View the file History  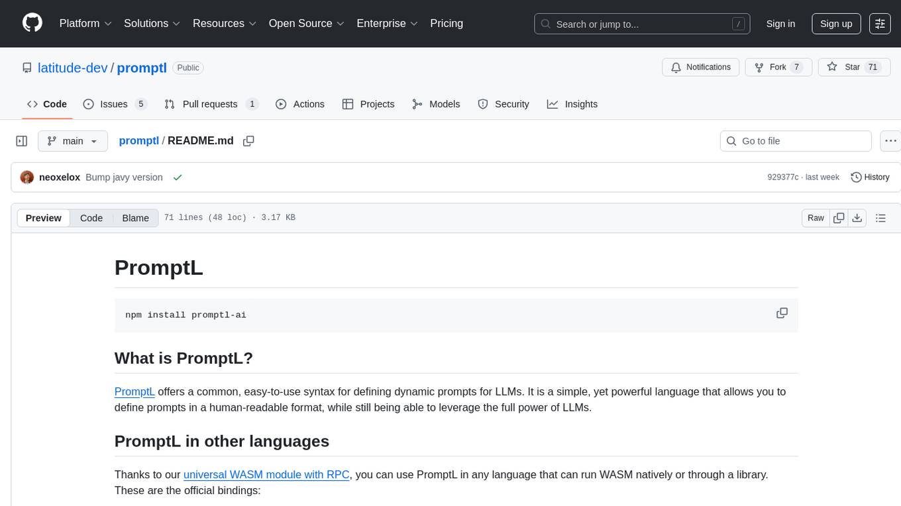tap(870, 177)
